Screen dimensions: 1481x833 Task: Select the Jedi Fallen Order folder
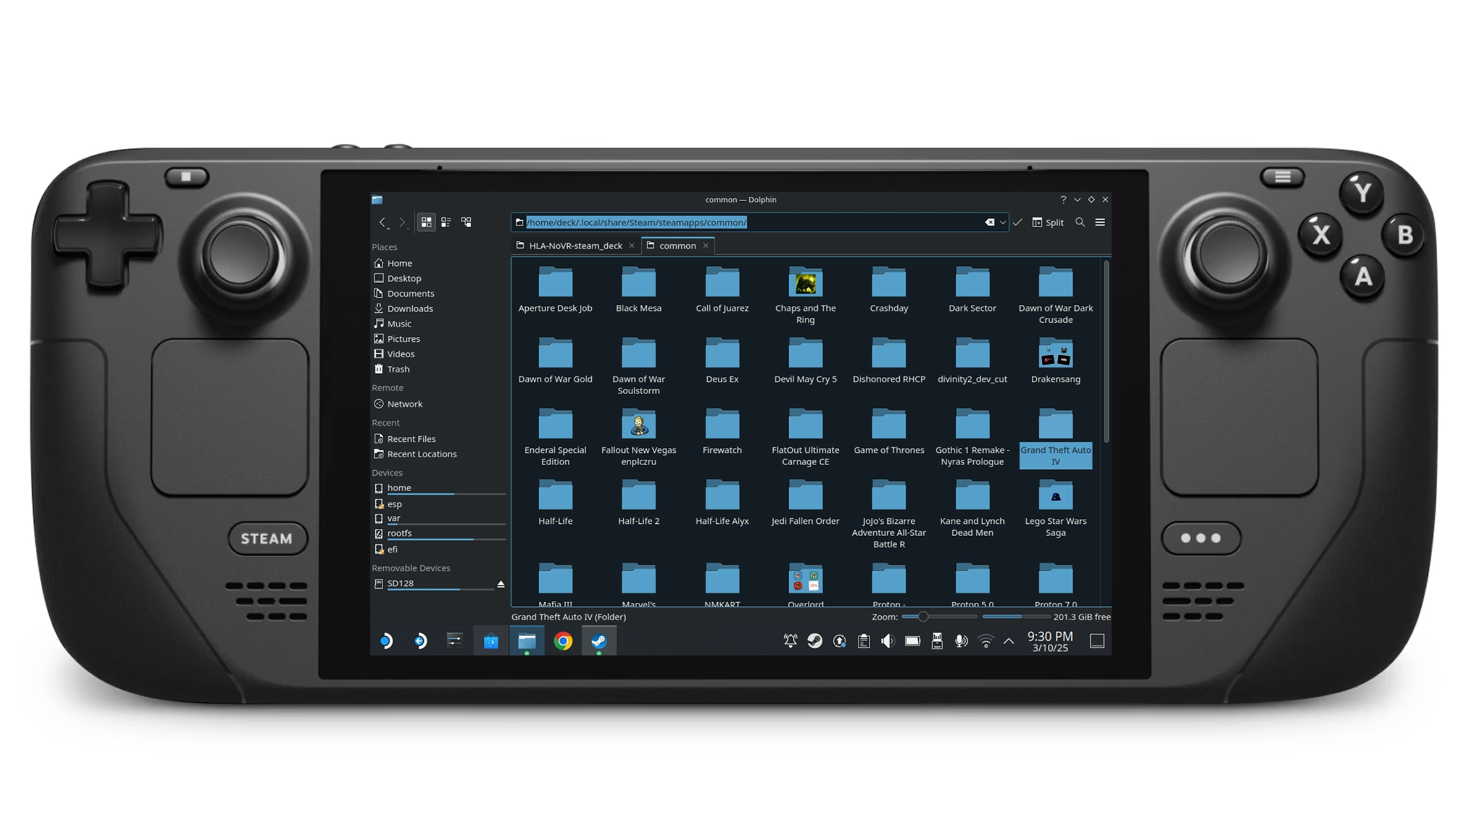tap(805, 504)
